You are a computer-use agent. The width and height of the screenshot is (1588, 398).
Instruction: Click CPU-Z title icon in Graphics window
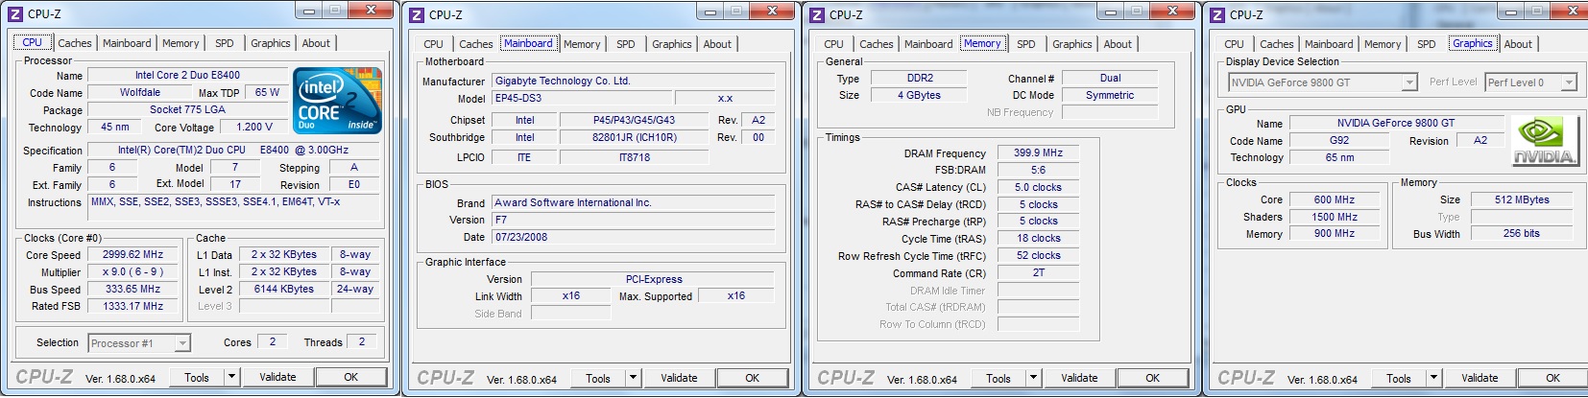pyautogui.click(x=1216, y=14)
